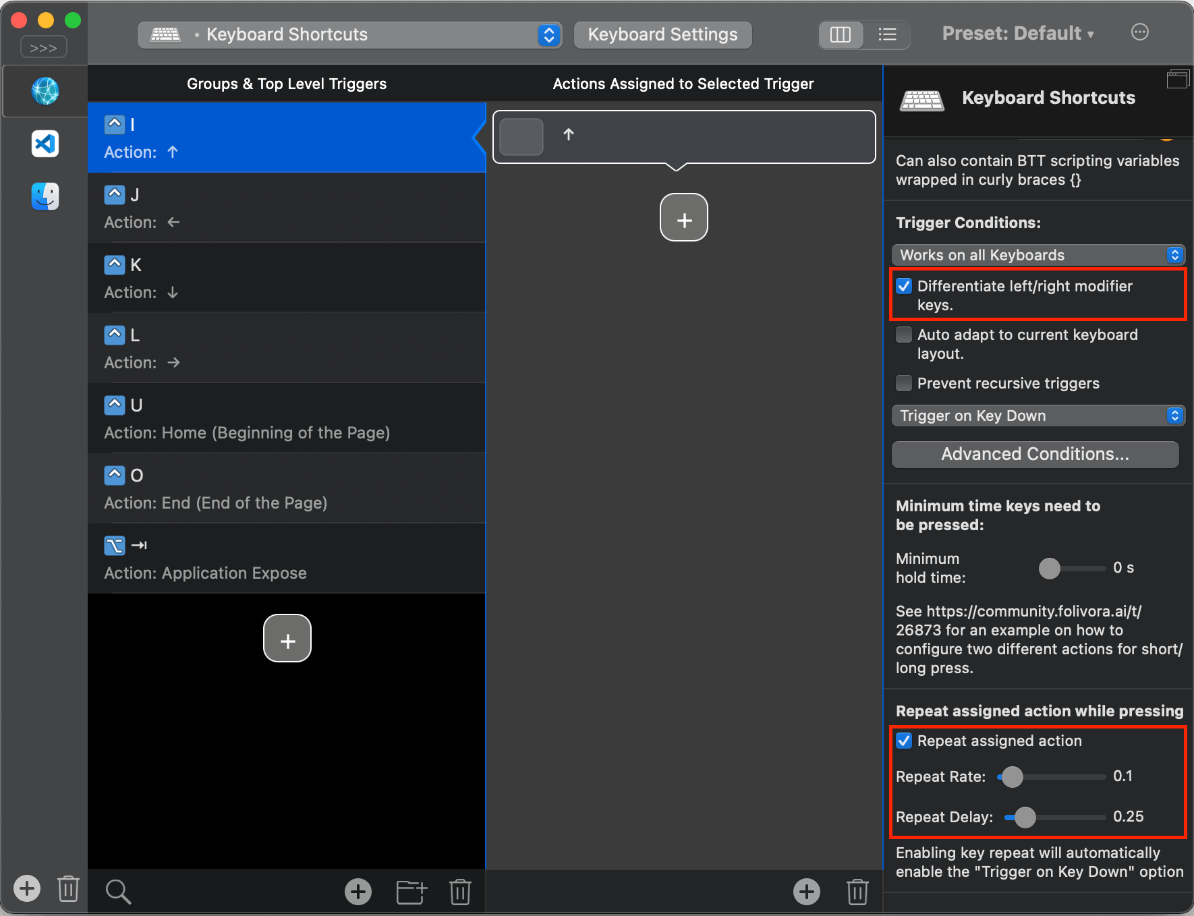Screen dimensions: 1194x916
Task: Click the Control modifier icon on U row
Action: 115,405
